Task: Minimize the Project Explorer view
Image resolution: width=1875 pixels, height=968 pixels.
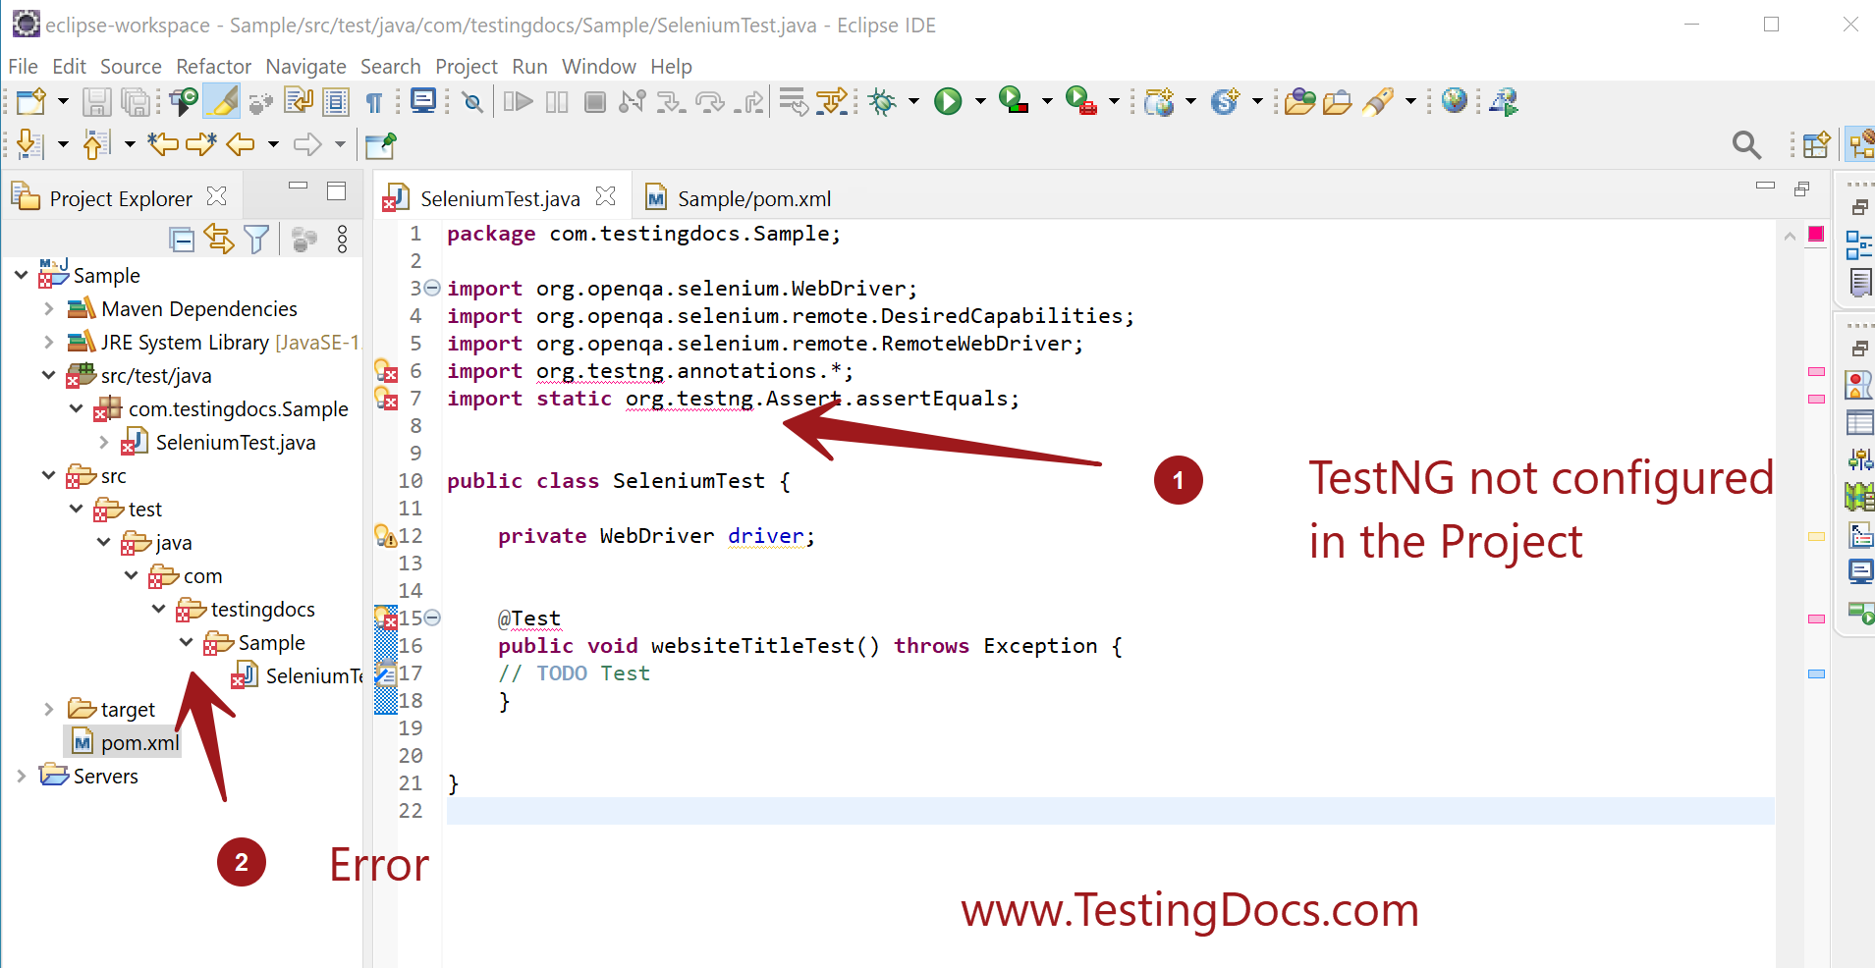Action: coord(300,187)
